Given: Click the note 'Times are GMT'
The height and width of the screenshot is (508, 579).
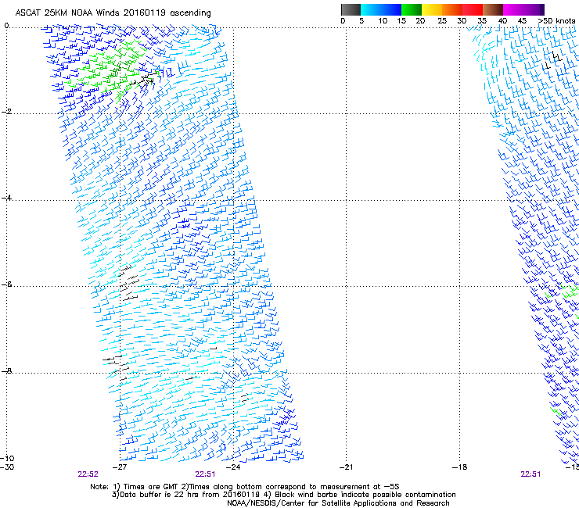Looking at the screenshot, I should 150,487.
